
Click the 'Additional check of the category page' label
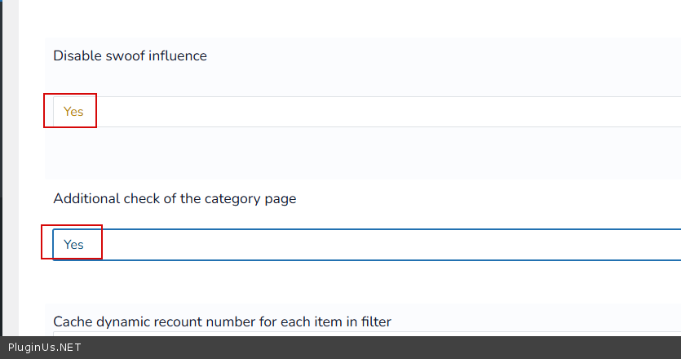(x=175, y=198)
